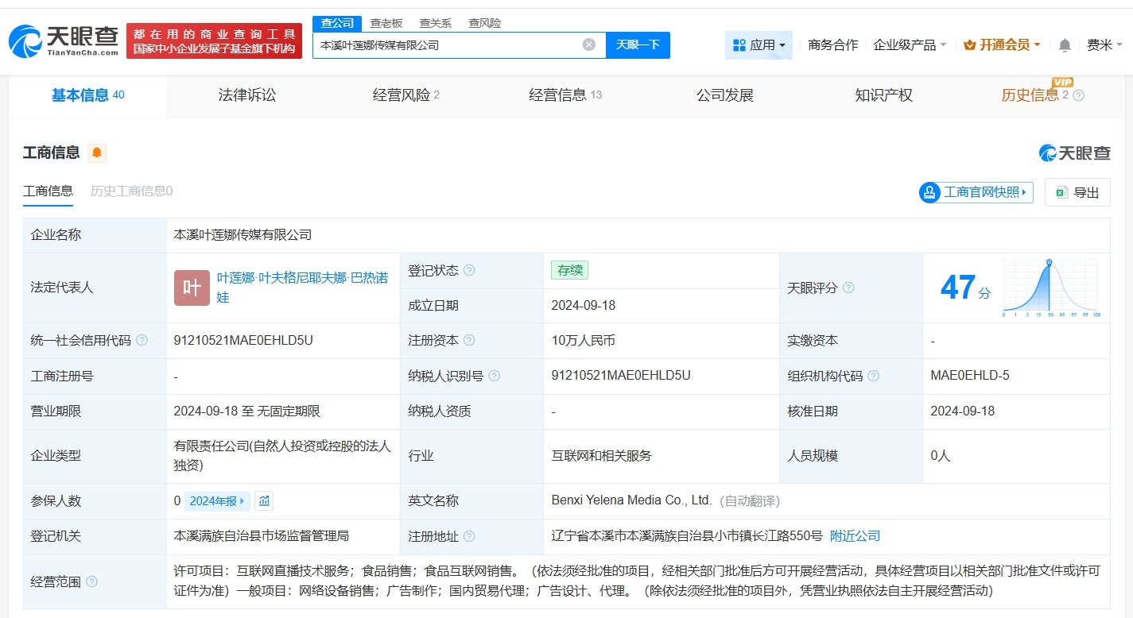Click the 叶 avatar of the legal representative
The height and width of the screenshot is (618, 1133).
191,288
